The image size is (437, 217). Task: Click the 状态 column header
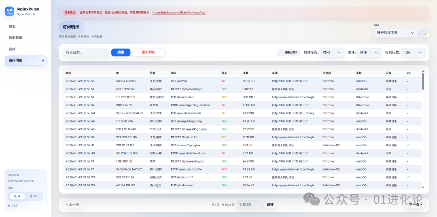224,73
